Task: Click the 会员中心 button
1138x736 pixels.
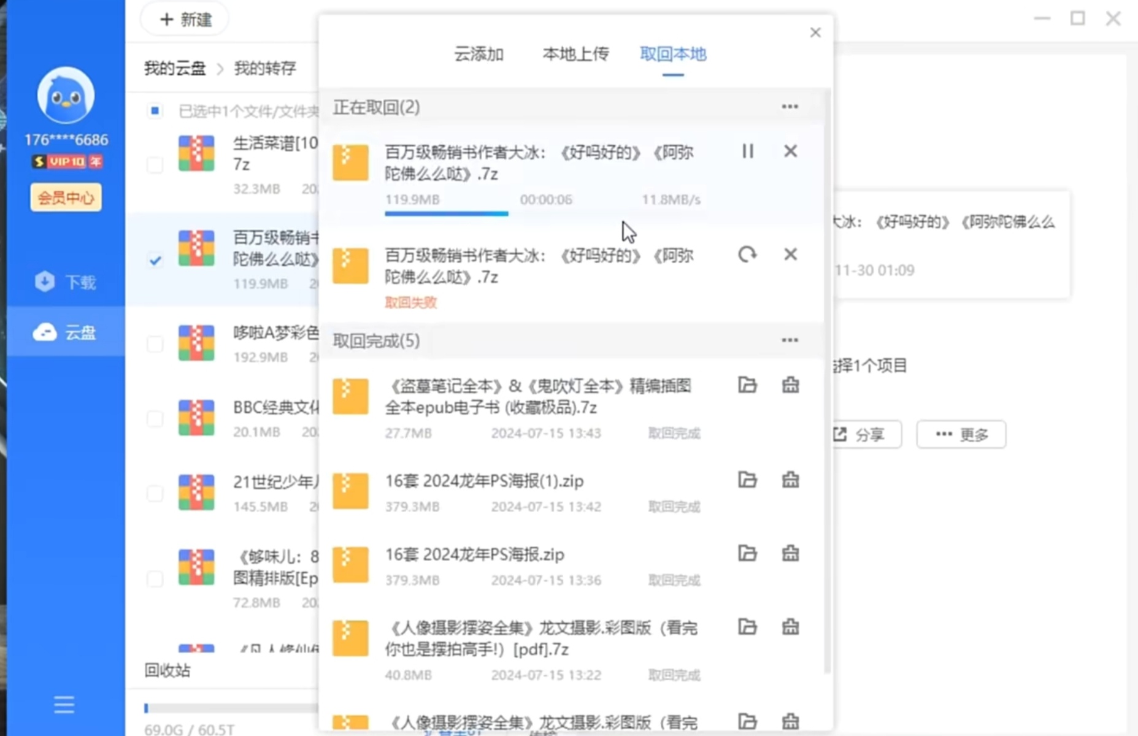Action: [66, 197]
